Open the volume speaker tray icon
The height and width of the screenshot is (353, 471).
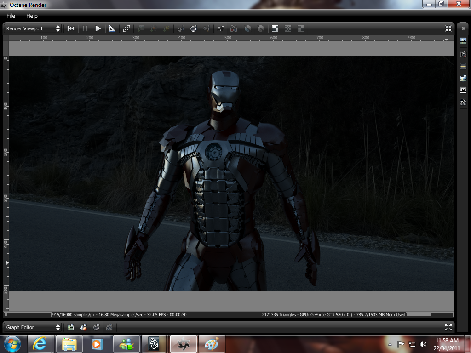click(423, 344)
